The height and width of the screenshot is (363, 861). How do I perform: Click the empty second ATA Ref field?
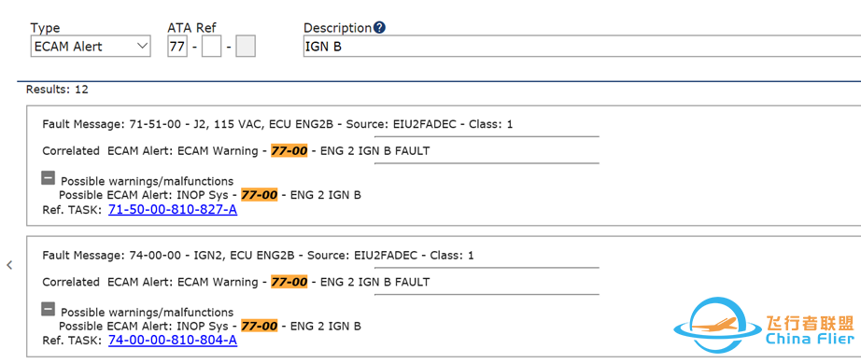pos(211,47)
